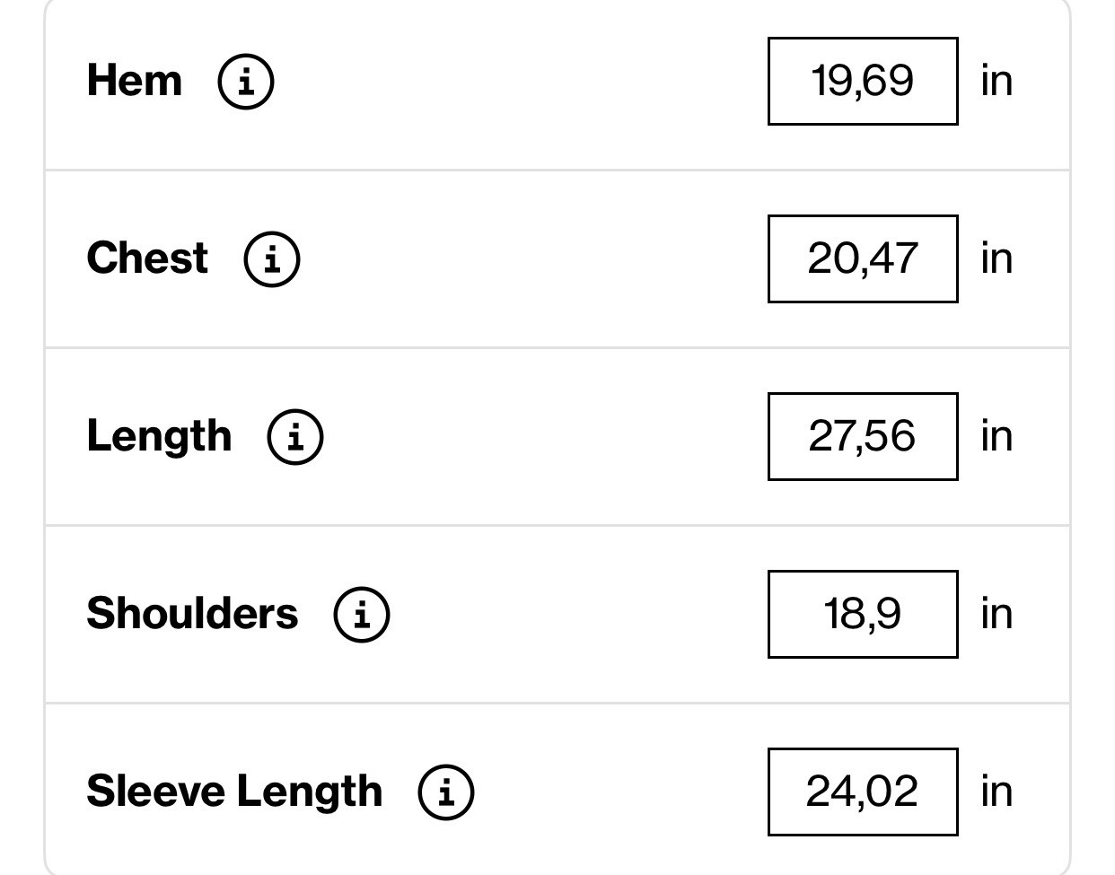Open the Length info icon
This screenshot has height=875, width=1115.
pos(295,436)
